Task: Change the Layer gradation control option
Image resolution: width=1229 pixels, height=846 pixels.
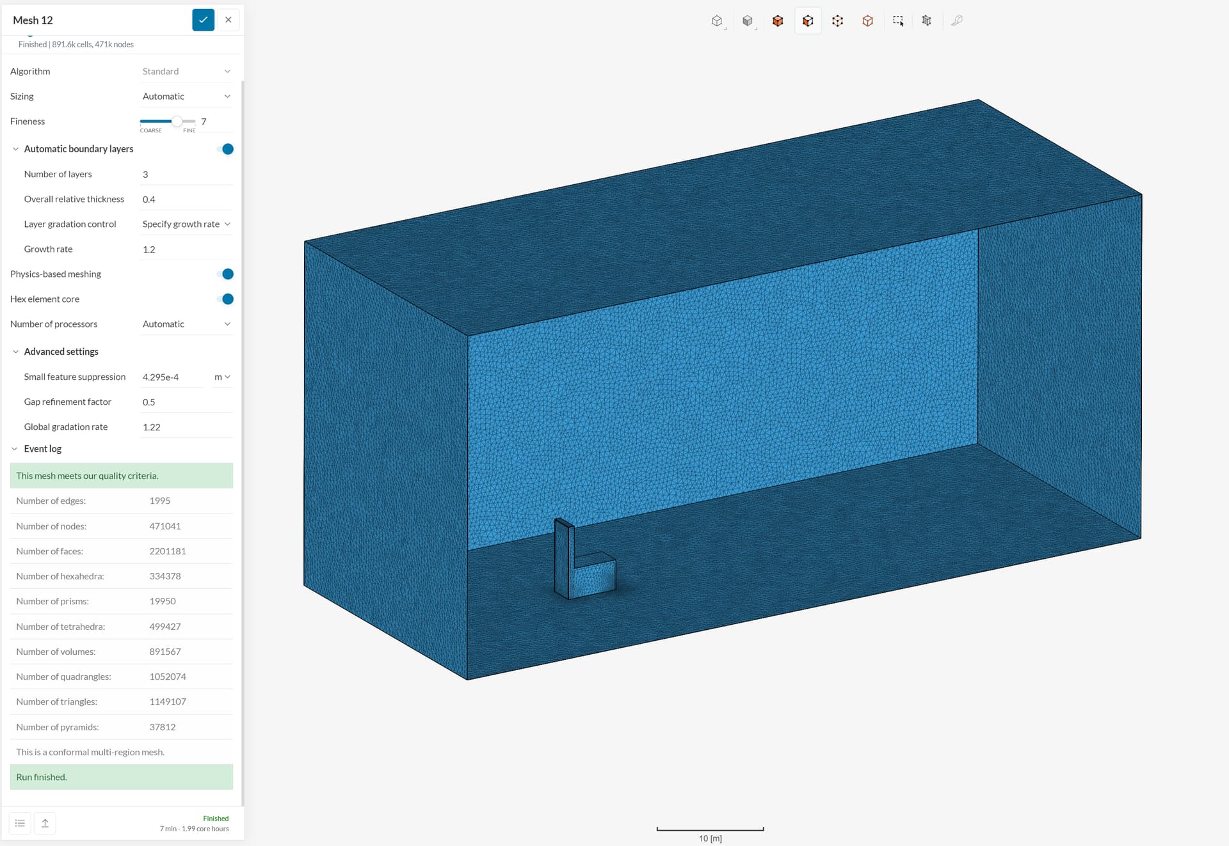Action: pos(185,224)
